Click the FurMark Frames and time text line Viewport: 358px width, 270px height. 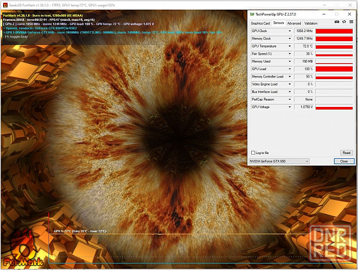(49, 20)
